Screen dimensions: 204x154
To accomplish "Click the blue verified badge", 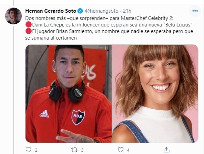I will pos(80,11).
